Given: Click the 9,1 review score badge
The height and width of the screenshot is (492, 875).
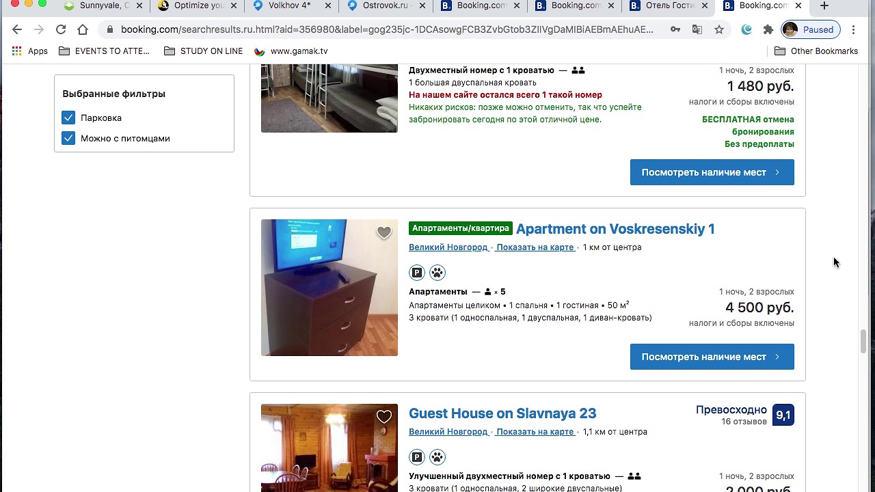Looking at the screenshot, I should tap(783, 415).
